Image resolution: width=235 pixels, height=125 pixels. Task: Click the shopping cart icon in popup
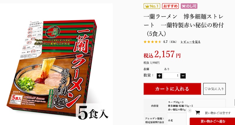click(x=198, y=113)
